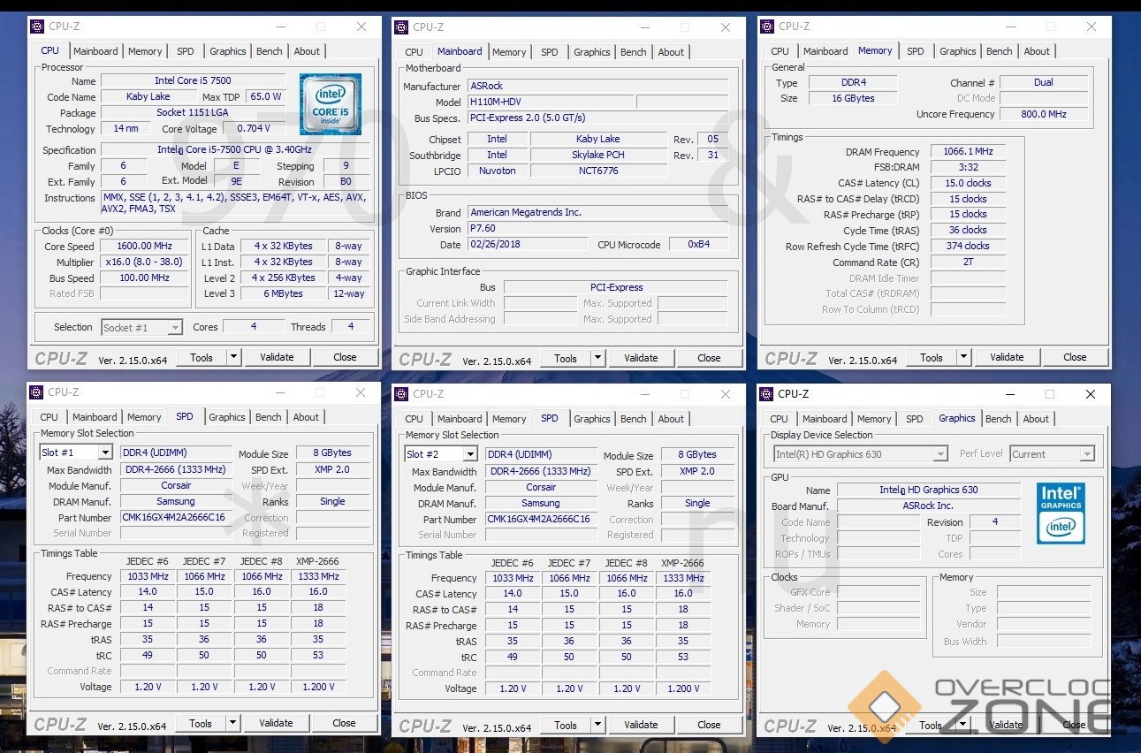Expand Tools arrow in the Slot #1 SPD window
This screenshot has height=753, width=1141.
point(232,723)
